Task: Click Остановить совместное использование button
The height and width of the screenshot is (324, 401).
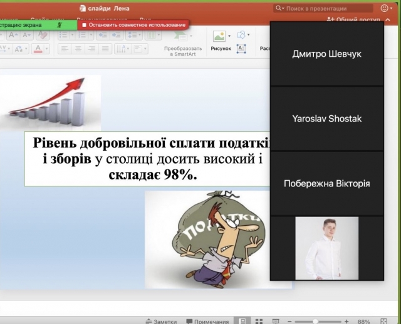Action: point(134,25)
